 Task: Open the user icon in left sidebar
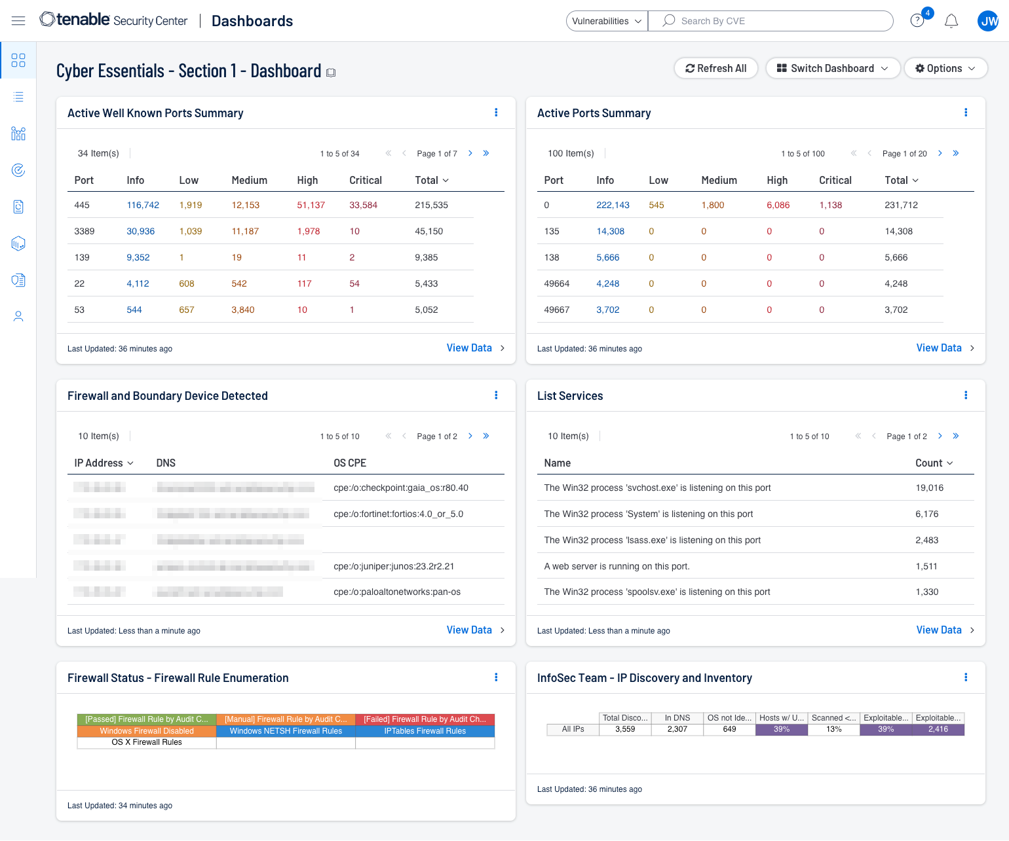(x=18, y=317)
